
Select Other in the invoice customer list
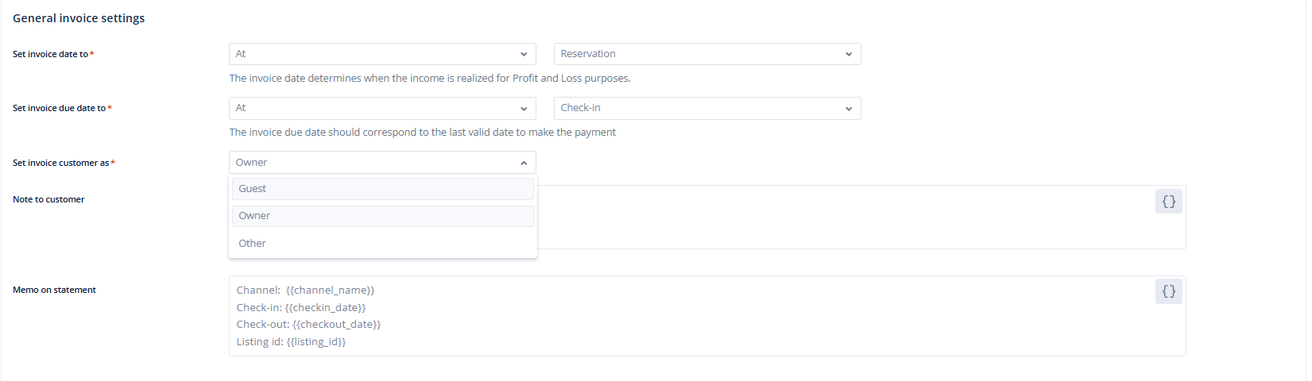coord(382,244)
